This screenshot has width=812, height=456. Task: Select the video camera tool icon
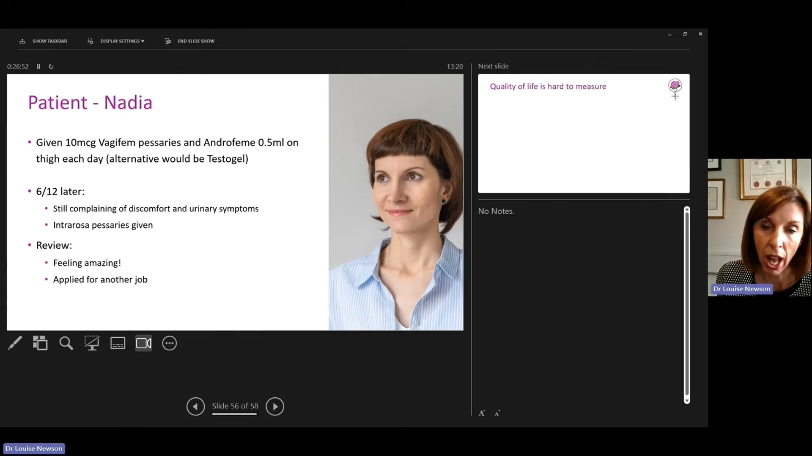[143, 343]
